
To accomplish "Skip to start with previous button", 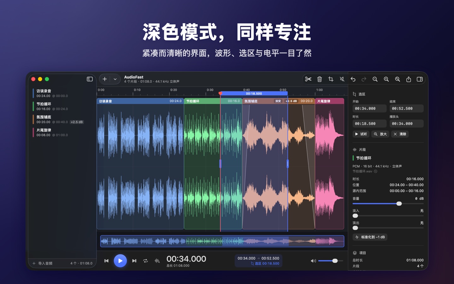I will point(107,261).
